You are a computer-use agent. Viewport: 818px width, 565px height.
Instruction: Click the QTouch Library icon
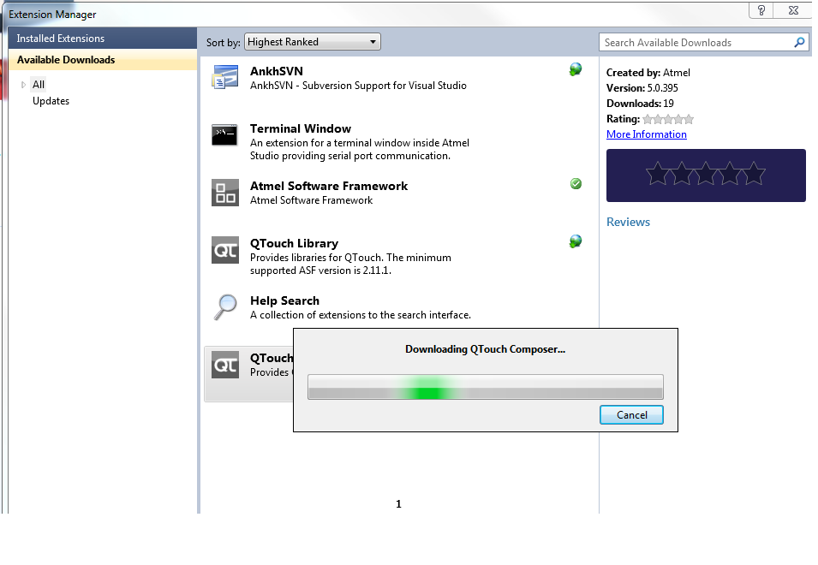point(225,250)
